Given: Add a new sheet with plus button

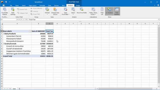Looking at the screenshot, I should pyautogui.click(x=19, y=89).
